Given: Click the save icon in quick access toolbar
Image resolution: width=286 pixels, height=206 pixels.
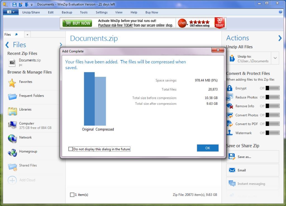Looking at the screenshot, I should point(15,4).
